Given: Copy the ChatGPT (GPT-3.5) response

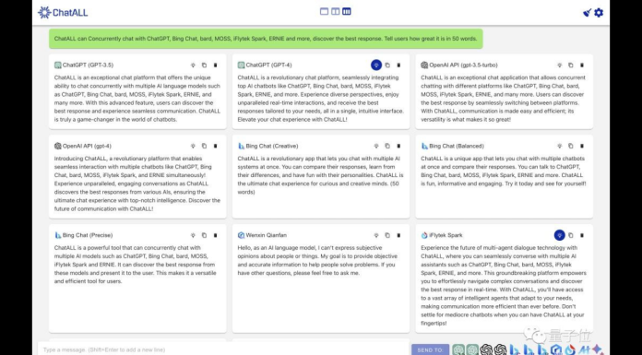Looking at the screenshot, I should [x=204, y=65].
